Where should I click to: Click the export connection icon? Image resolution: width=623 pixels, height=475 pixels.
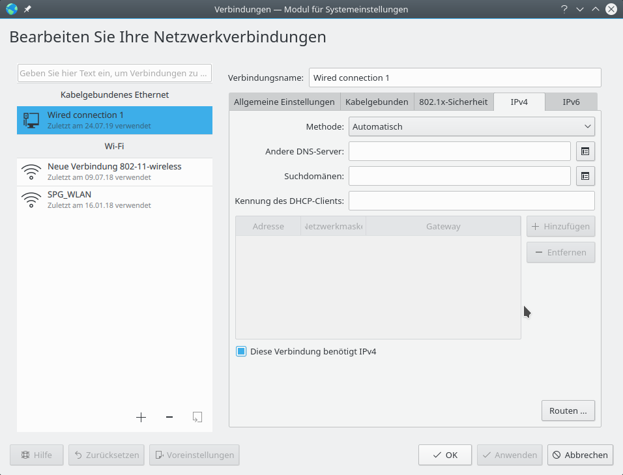197,417
